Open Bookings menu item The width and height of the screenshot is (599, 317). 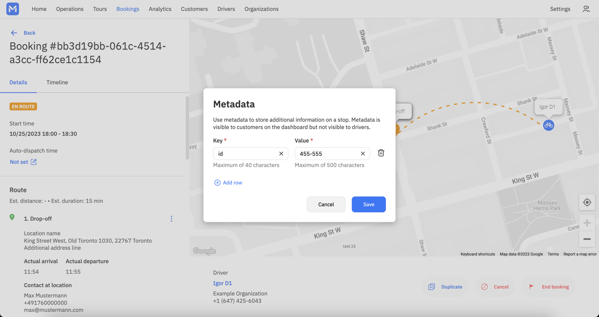(128, 9)
